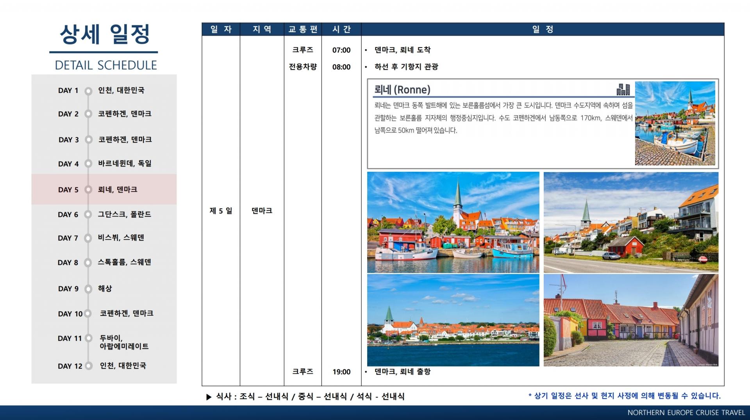Click the 19:00 departure time cell
Image resolution: width=750 pixels, height=420 pixels.
pyautogui.click(x=341, y=372)
